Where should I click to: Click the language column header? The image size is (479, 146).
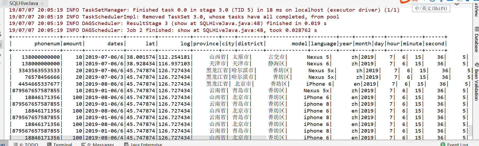click(x=324, y=44)
